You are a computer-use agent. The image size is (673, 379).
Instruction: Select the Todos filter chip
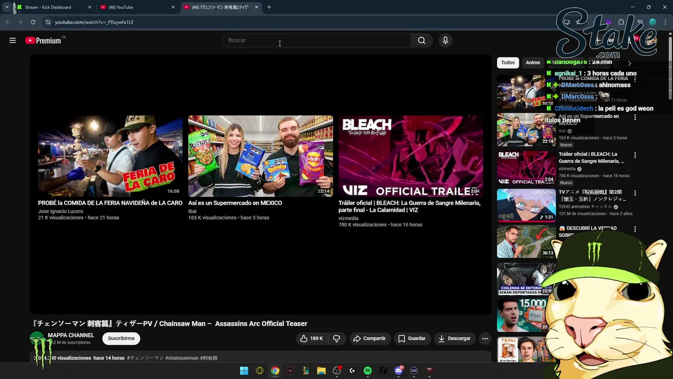click(508, 63)
